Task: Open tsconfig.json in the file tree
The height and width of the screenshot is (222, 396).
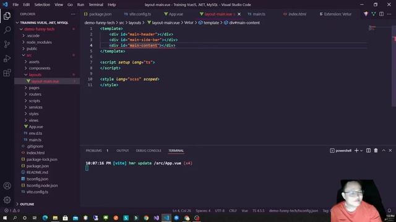Action: tap(37, 179)
